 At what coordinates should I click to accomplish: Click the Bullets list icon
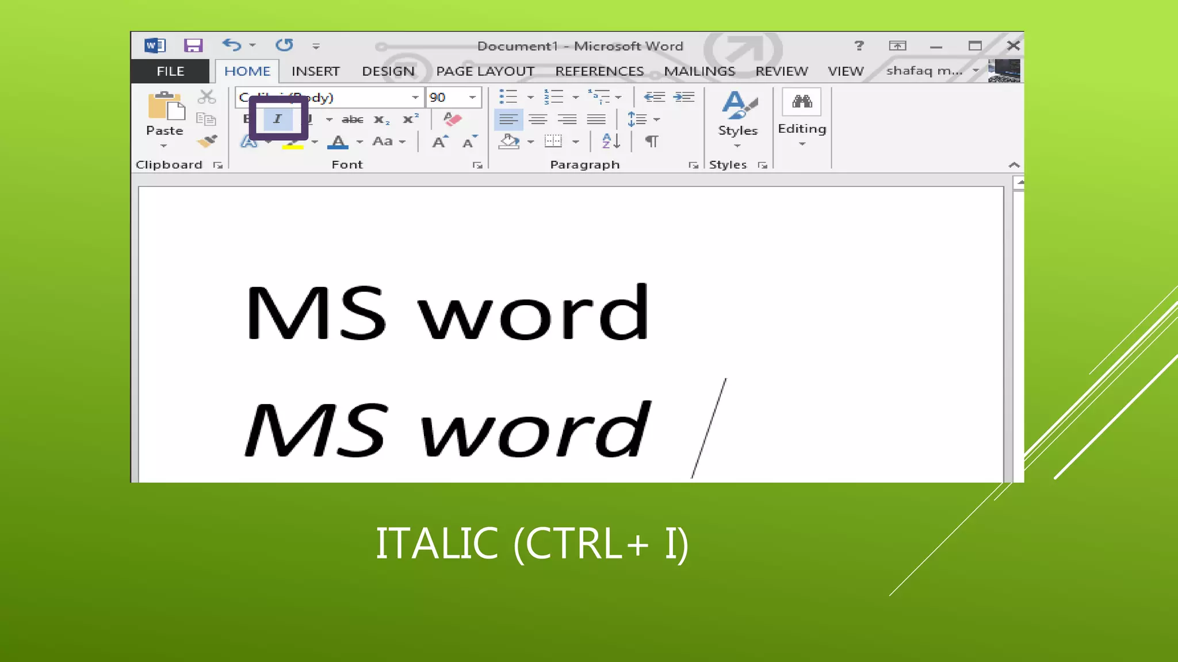tap(508, 97)
